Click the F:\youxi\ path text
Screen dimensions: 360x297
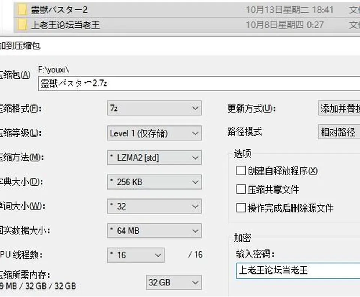pyautogui.click(x=54, y=70)
